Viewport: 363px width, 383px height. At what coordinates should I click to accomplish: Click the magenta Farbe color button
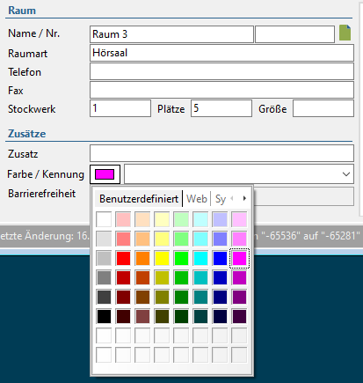tap(105, 174)
